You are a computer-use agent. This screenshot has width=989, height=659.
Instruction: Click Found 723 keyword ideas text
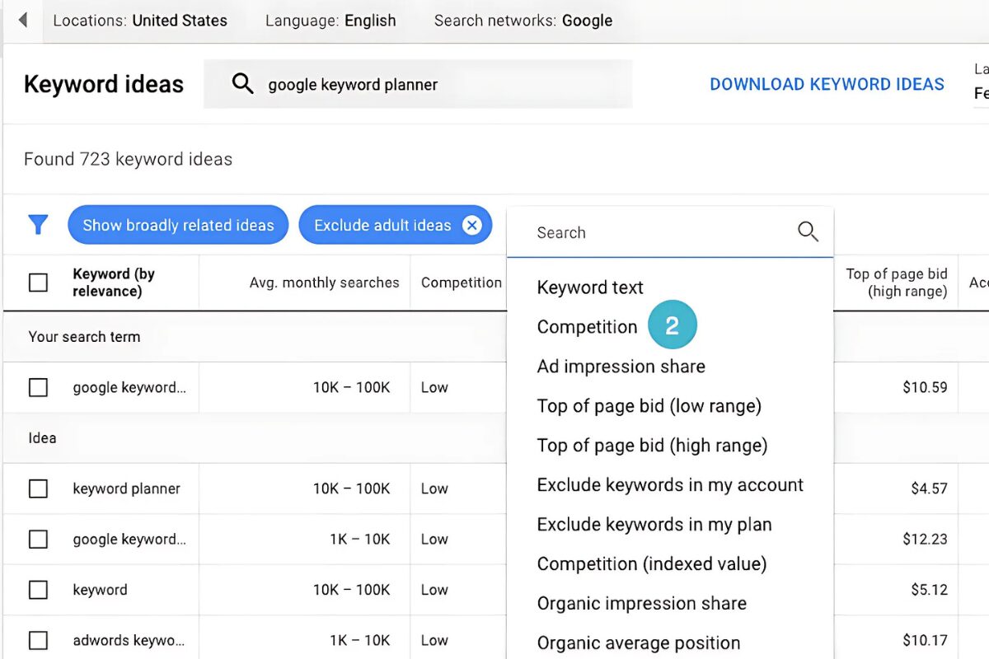(128, 159)
